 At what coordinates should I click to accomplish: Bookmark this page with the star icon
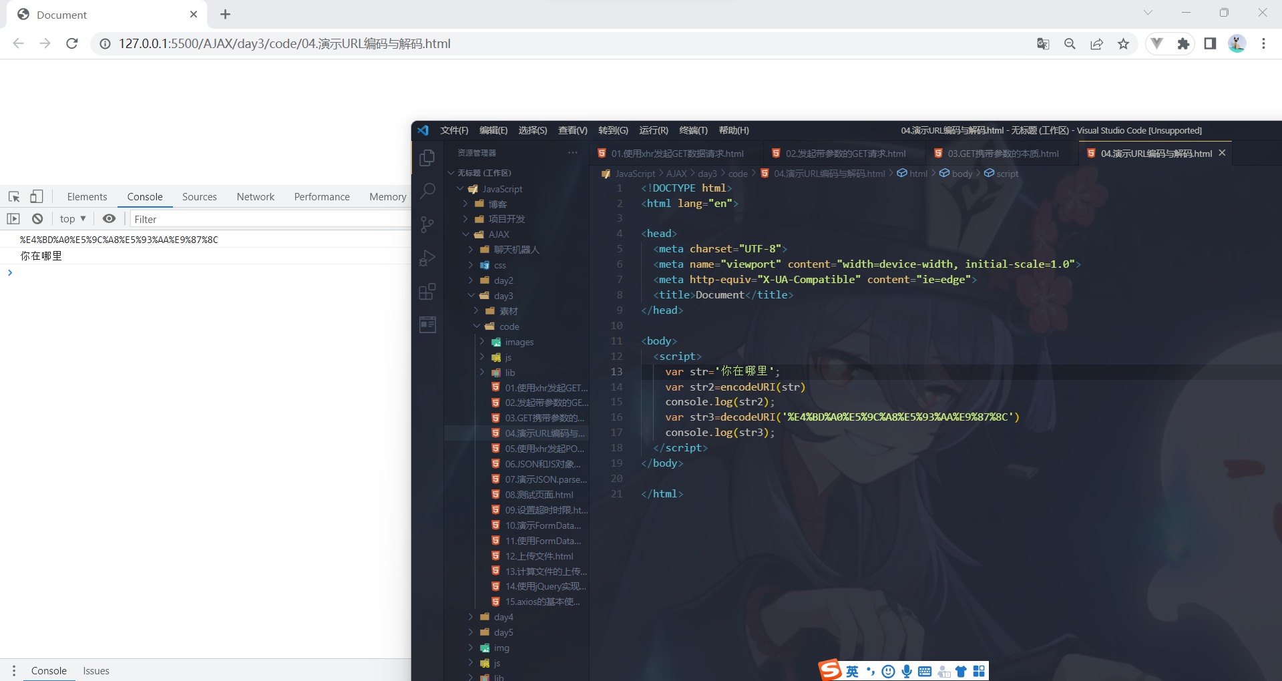(1123, 43)
